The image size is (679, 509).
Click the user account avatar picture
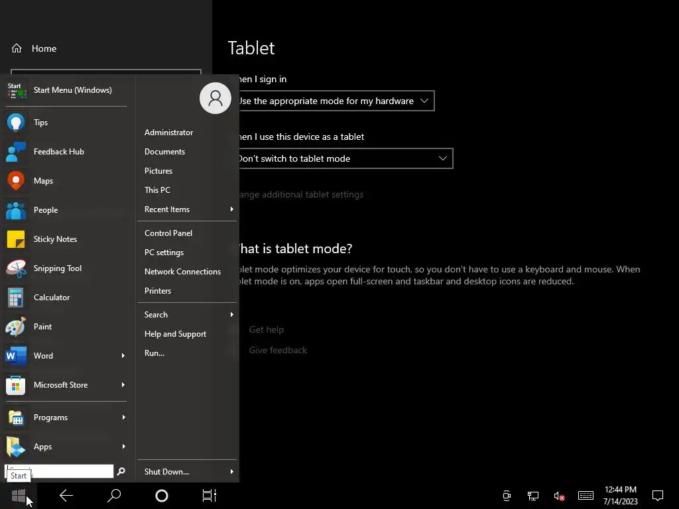(x=216, y=98)
